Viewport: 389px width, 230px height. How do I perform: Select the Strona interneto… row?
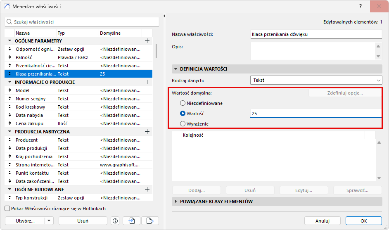coord(78,165)
